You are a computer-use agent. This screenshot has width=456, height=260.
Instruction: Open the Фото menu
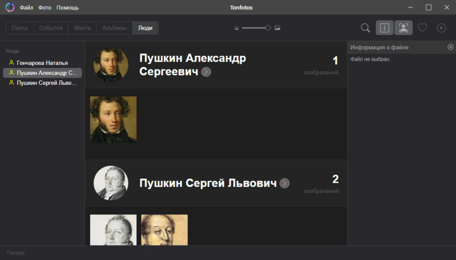tap(45, 8)
